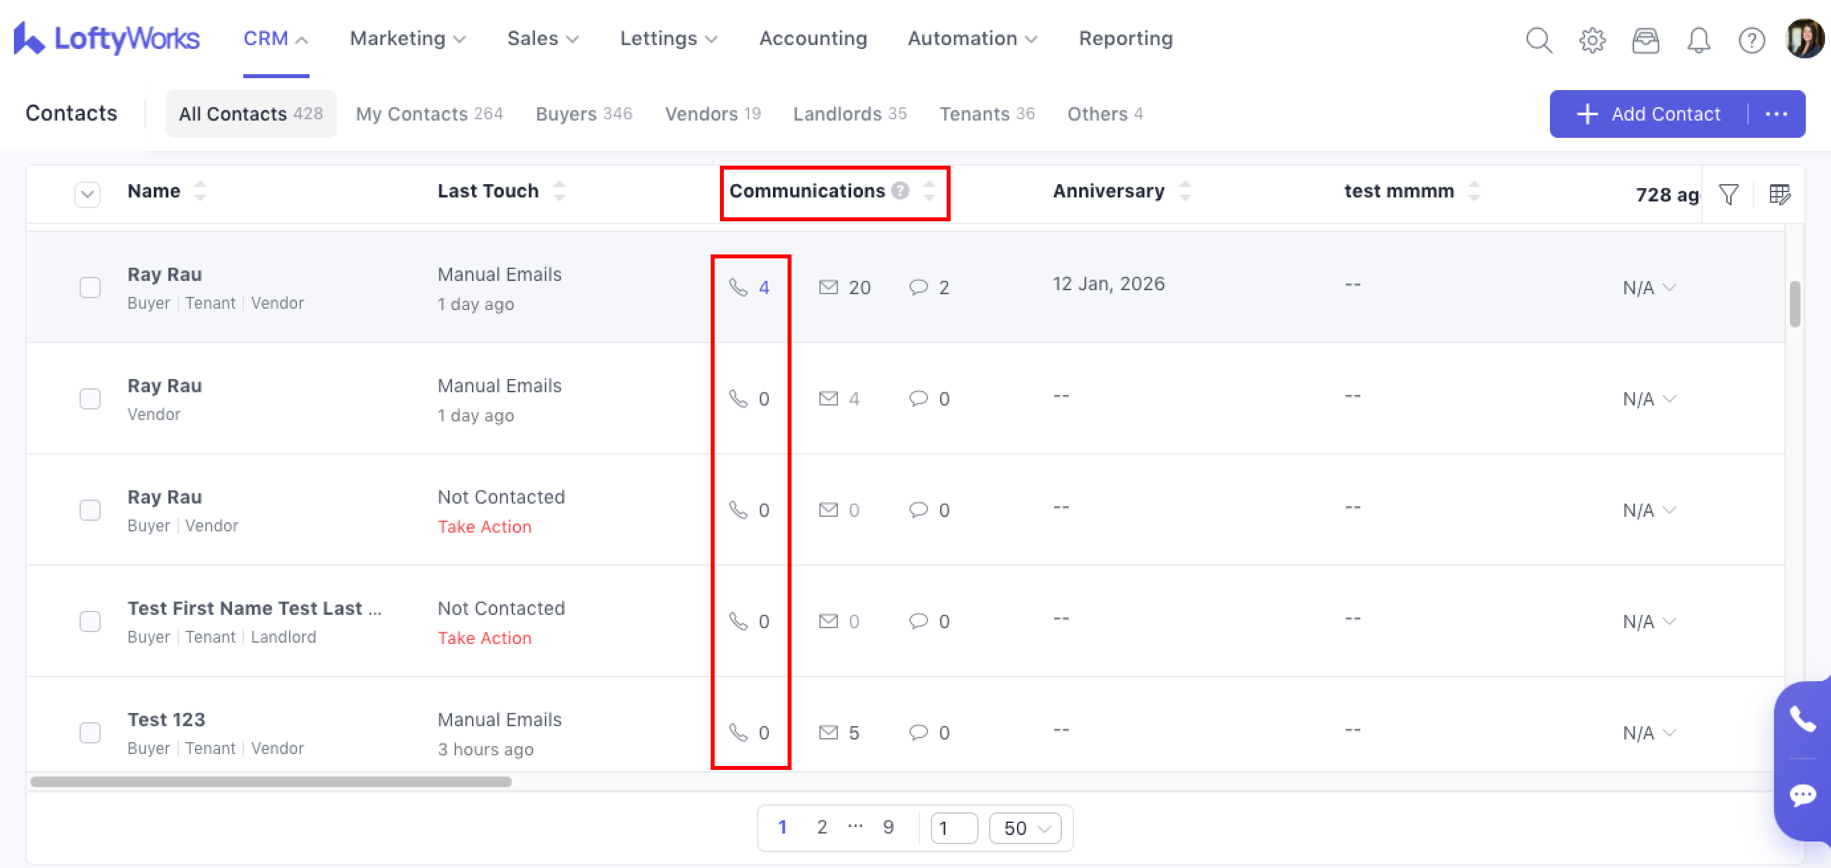Click the table filter funnel icon
The image size is (1831, 868).
coord(1729,194)
